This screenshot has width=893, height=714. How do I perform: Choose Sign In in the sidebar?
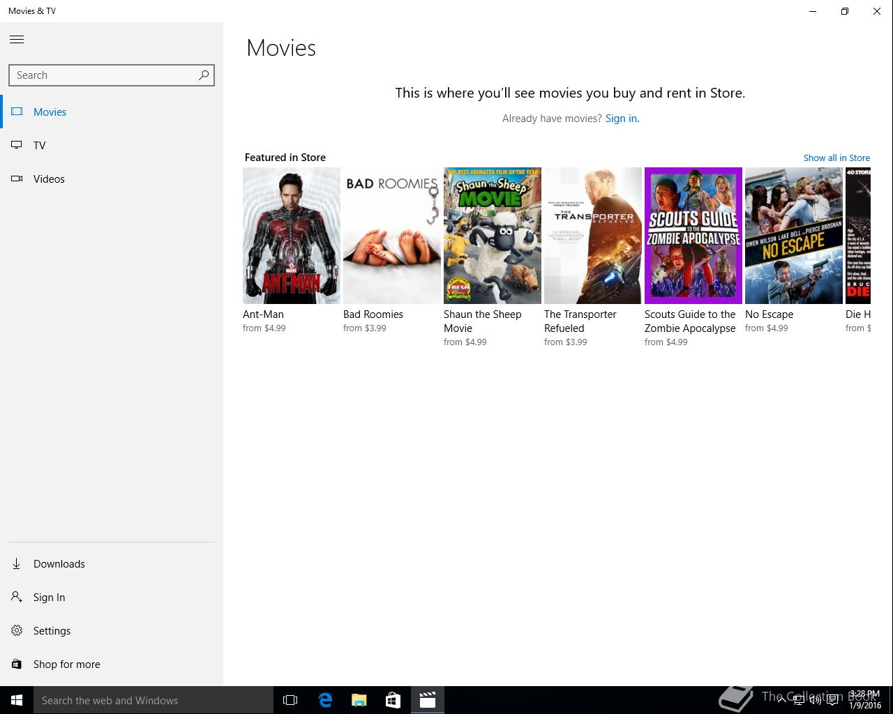pos(112,597)
